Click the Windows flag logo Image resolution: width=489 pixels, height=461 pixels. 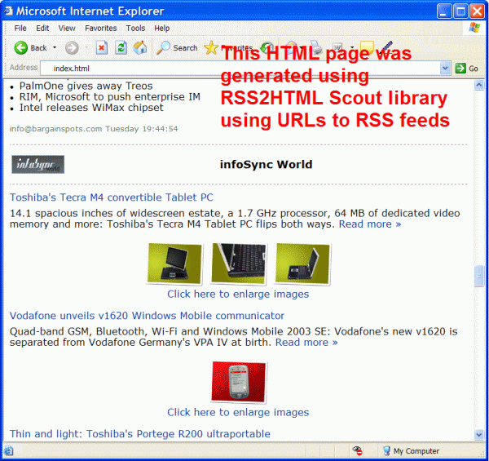(x=474, y=28)
